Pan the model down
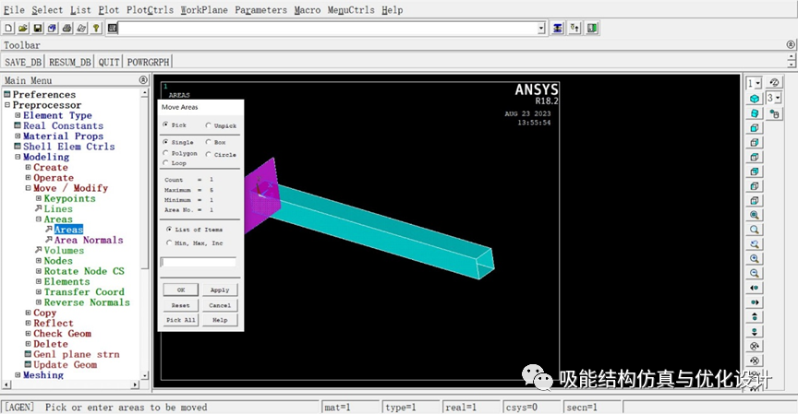Screen dimensions: 798x414 (755, 332)
